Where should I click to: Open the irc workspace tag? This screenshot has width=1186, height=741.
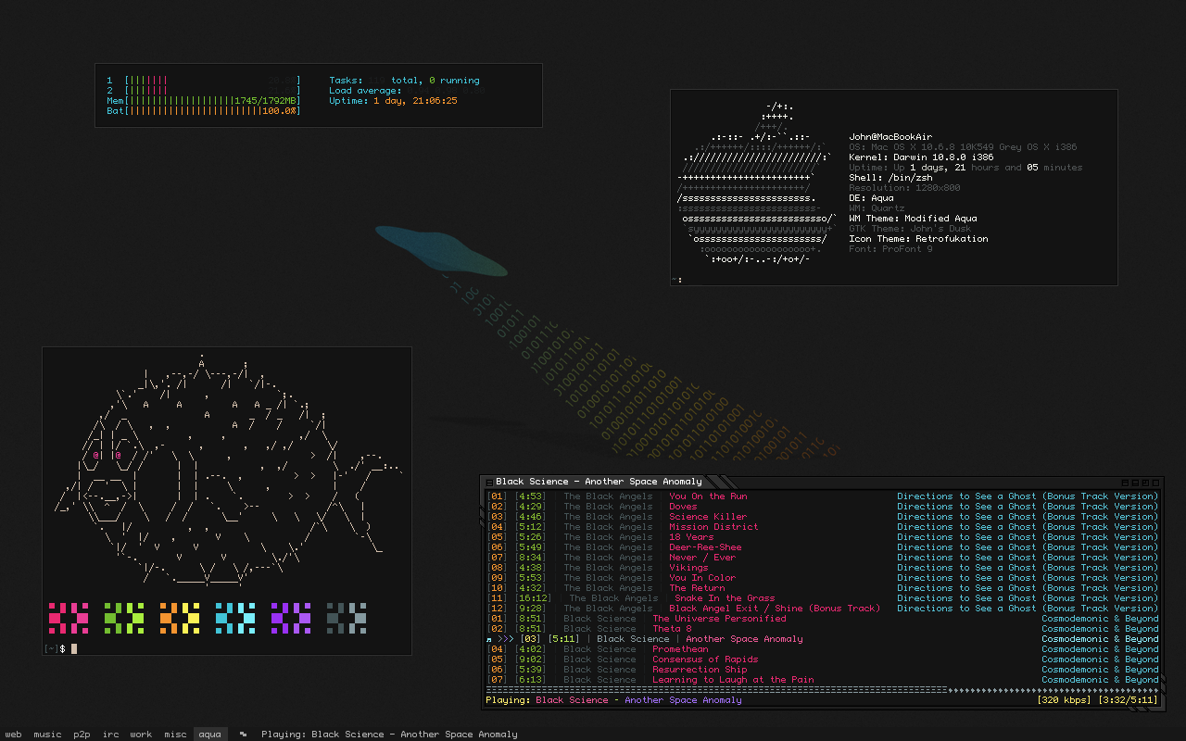click(110, 735)
